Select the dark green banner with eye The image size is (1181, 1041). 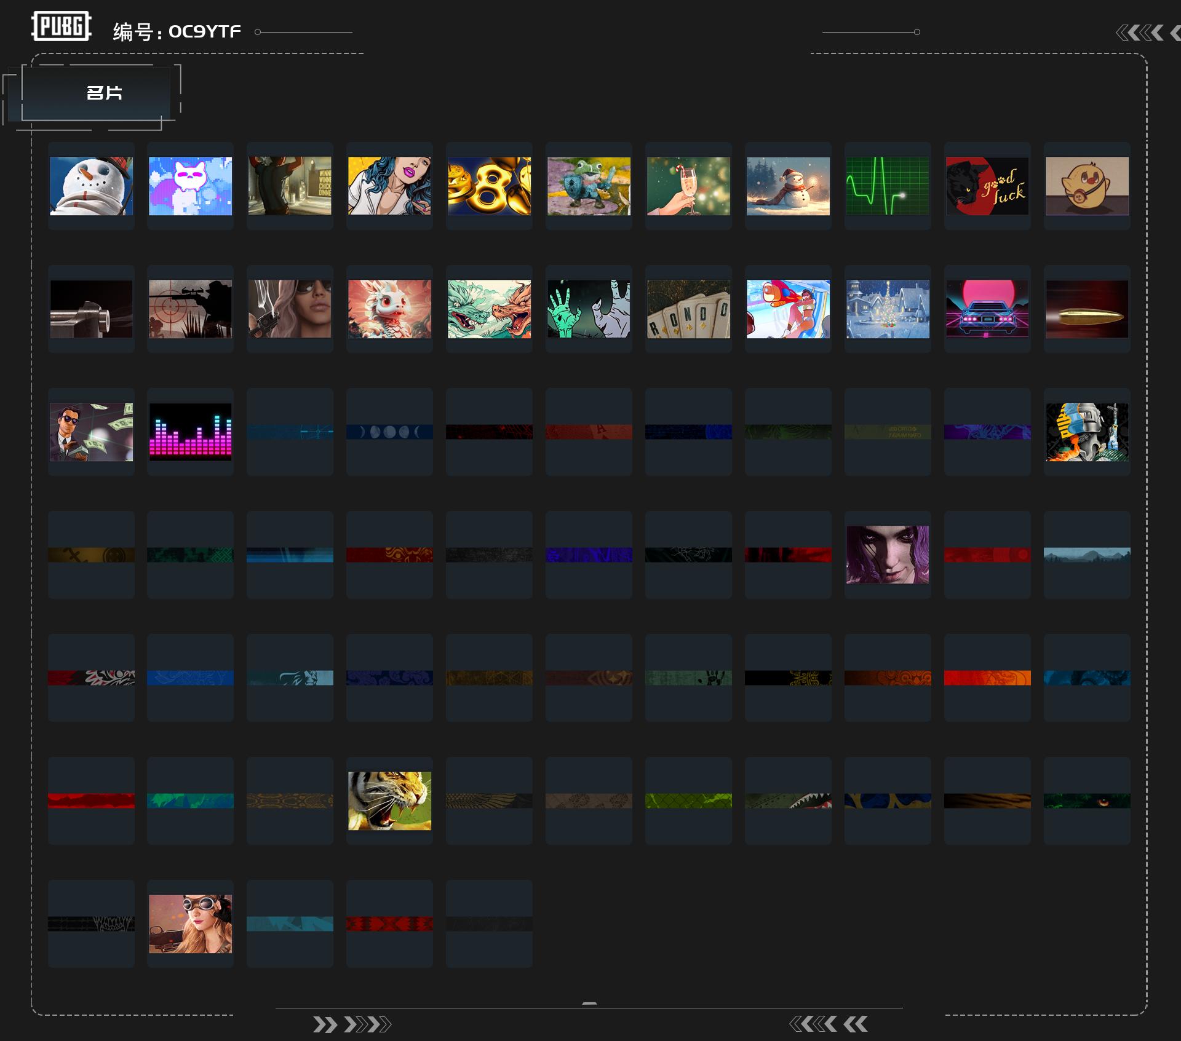point(1087,801)
